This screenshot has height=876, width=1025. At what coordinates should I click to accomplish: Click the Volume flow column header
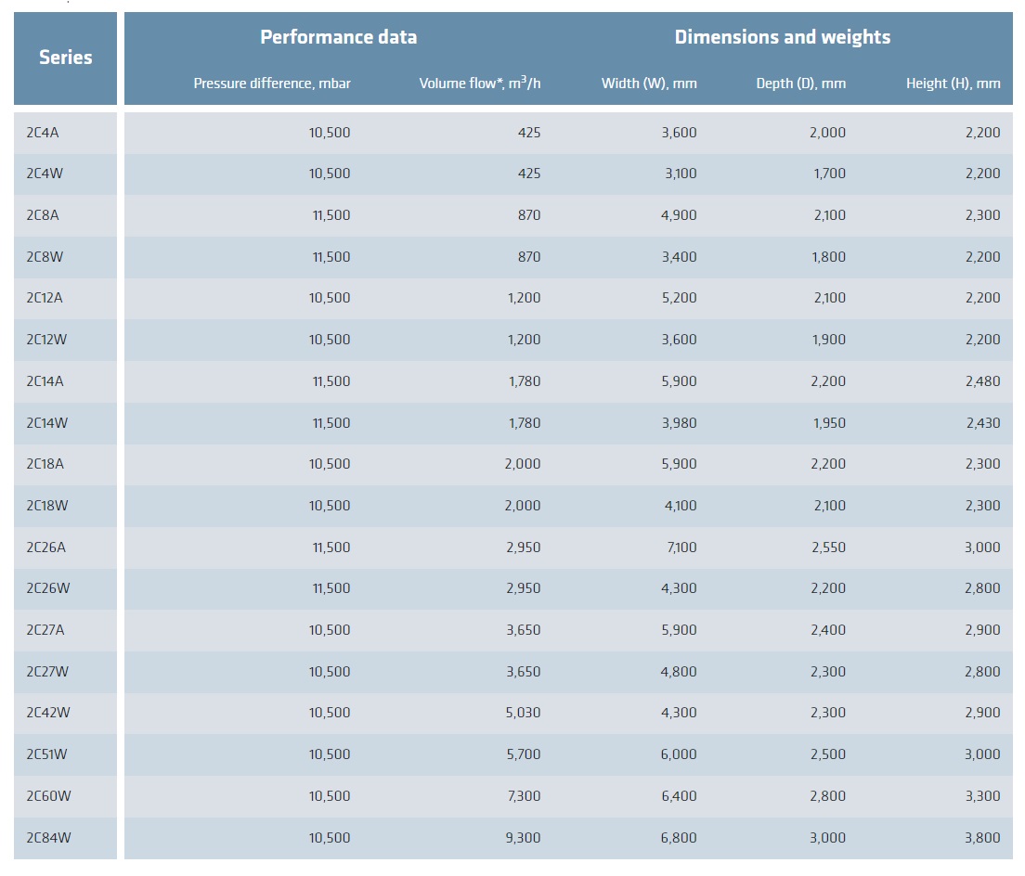(479, 84)
